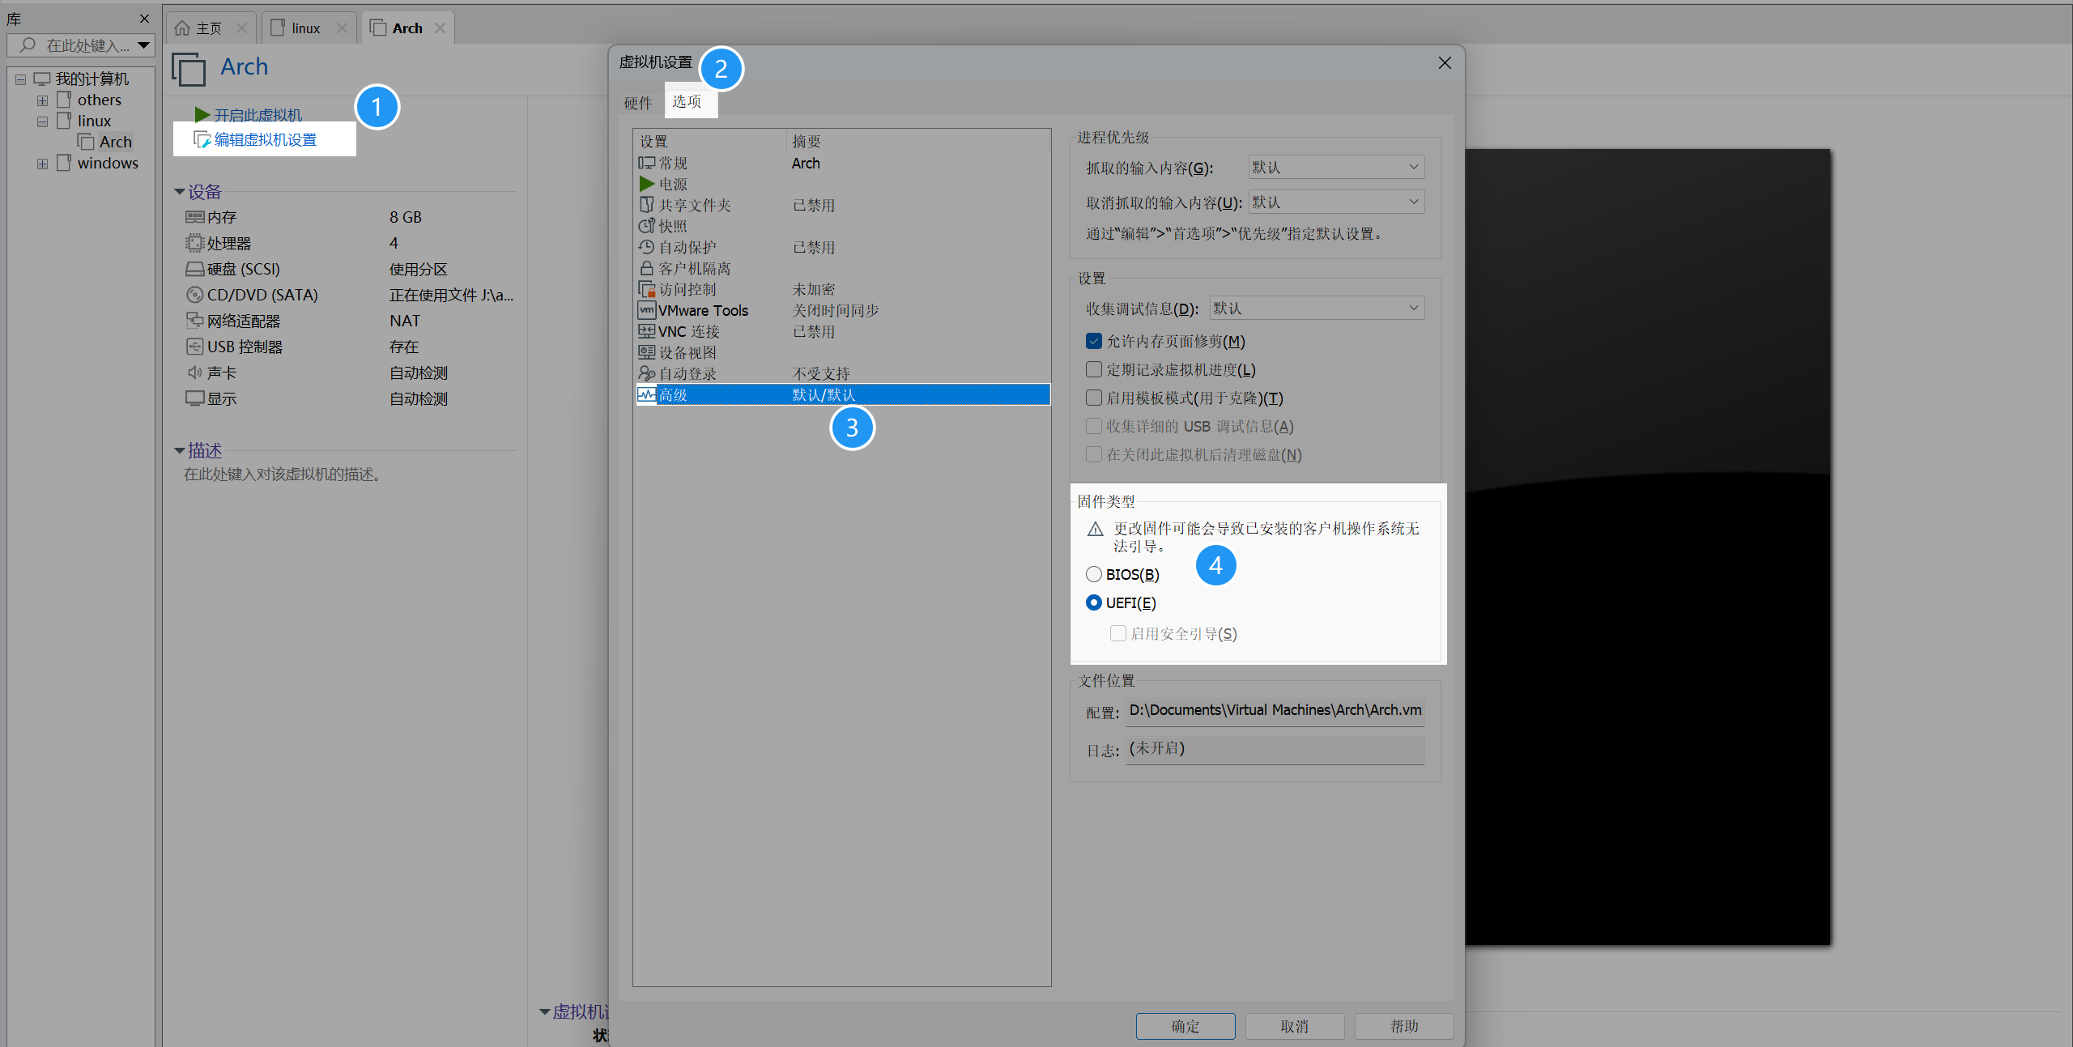Expand the windows folder in library tree

coord(42,164)
